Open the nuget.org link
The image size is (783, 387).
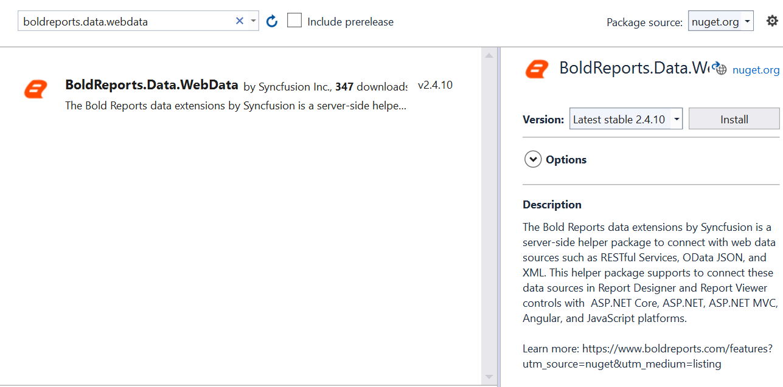pyautogui.click(x=755, y=70)
